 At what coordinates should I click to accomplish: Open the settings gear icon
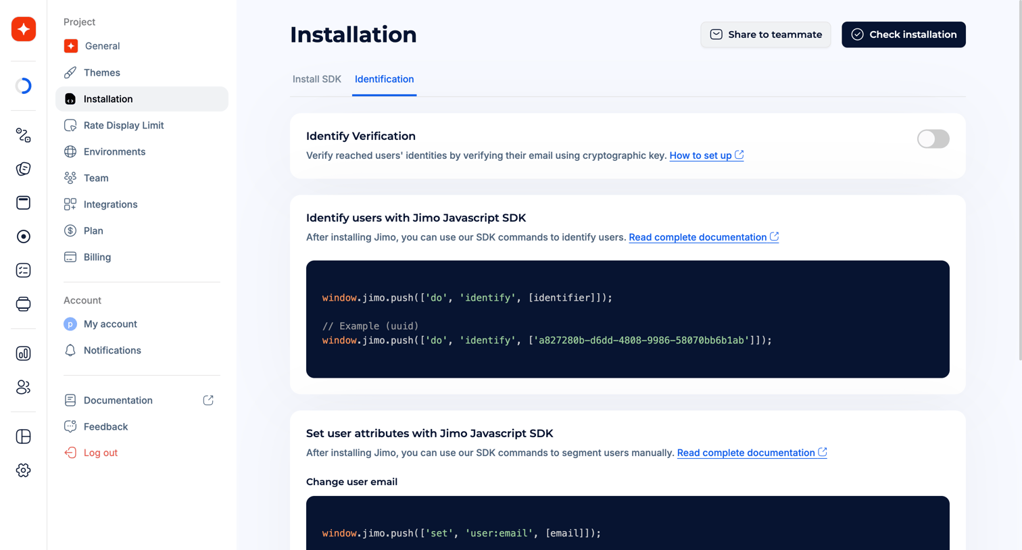pyautogui.click(x=24, y=470)
